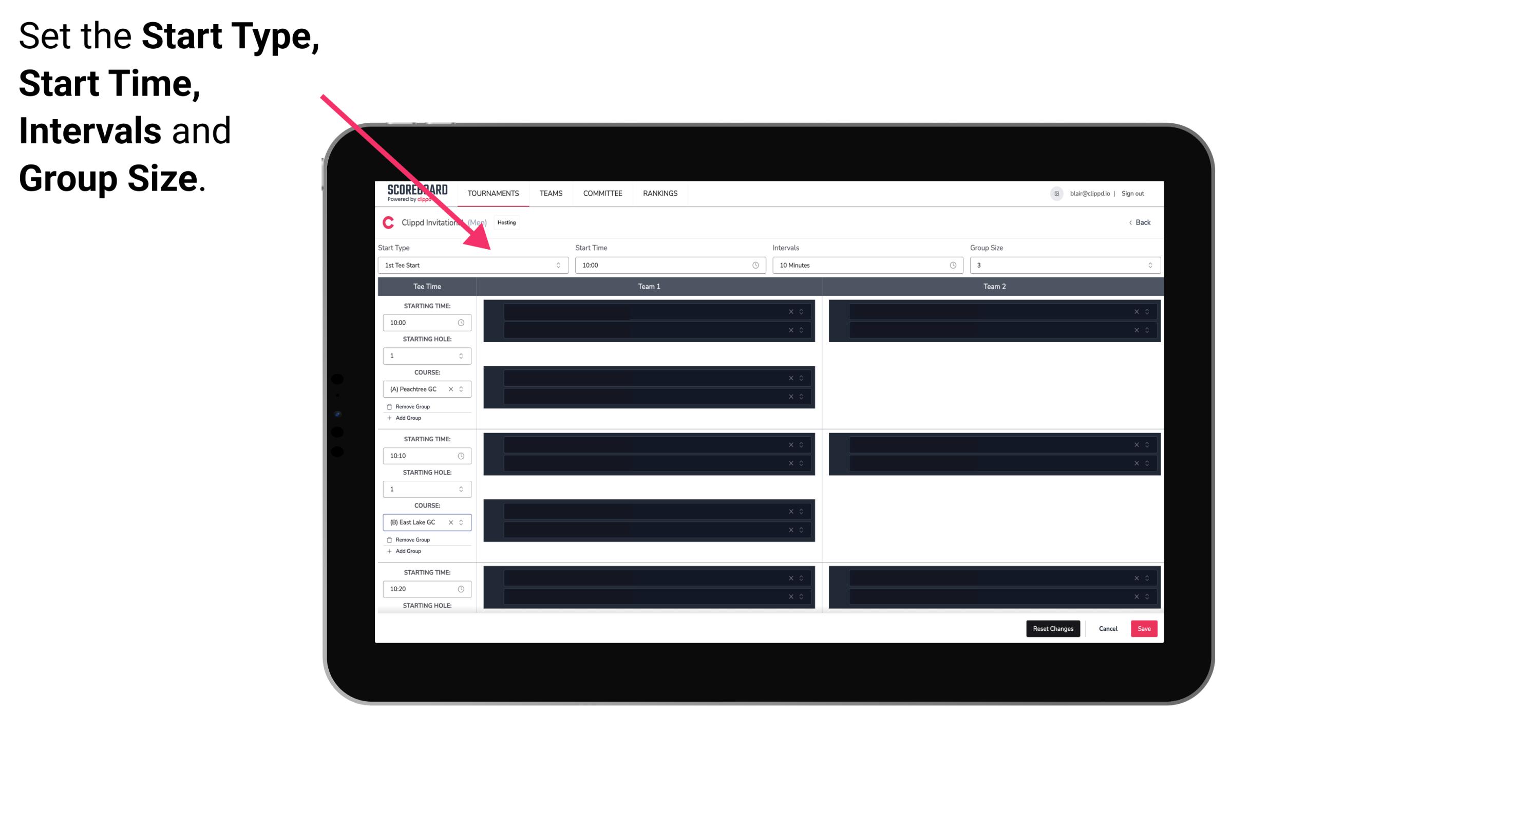Click the Remove Group link for first tee time
The width and height of the screenshot is (1533, 825).
point(411,405)
